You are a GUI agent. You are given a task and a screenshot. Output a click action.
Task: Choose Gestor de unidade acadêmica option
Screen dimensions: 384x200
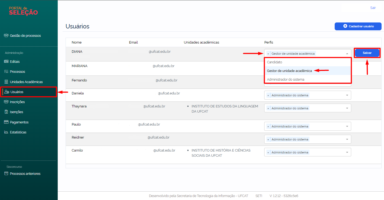tap(308, 71)
